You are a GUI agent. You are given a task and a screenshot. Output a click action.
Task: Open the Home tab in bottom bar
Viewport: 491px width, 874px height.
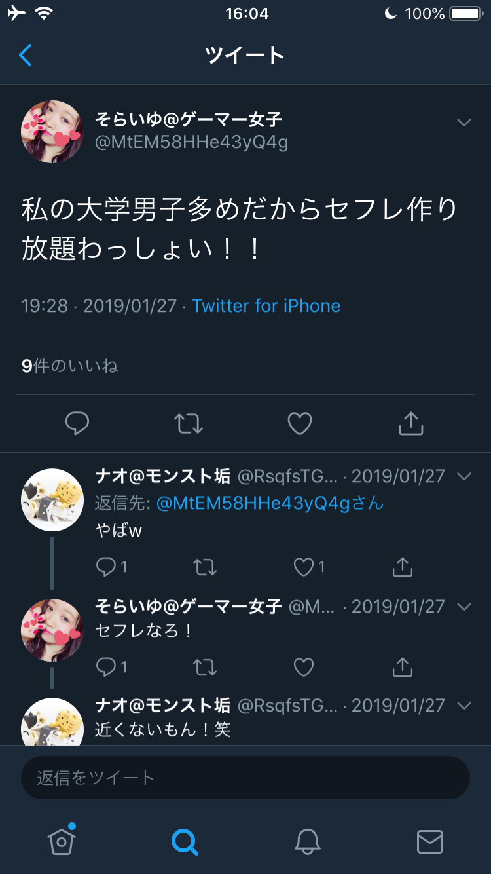(x=62, y=840)
